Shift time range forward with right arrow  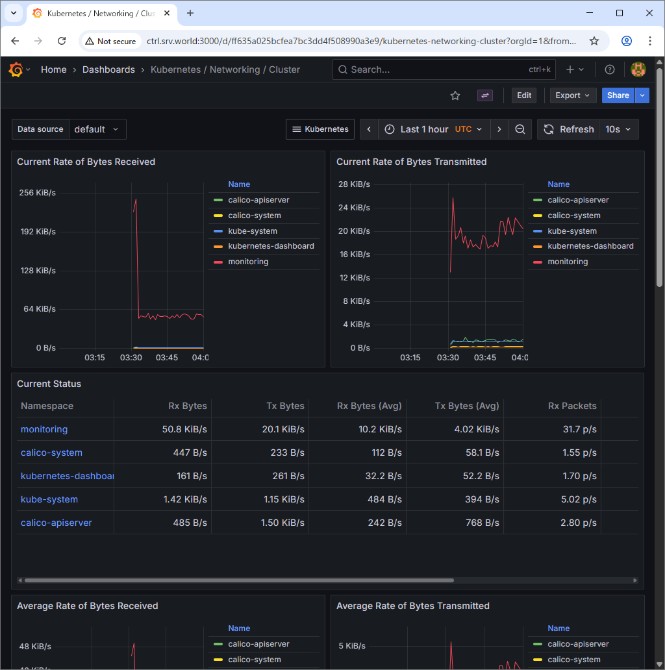tap(499, 129)
